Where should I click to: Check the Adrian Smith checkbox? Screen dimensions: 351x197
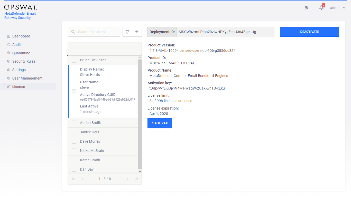74,123
